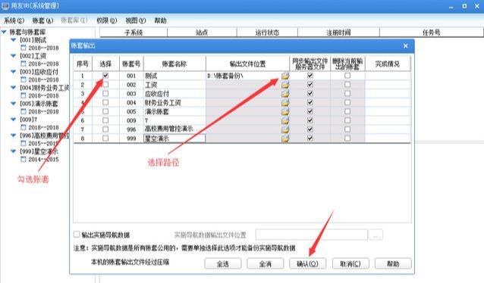
Task: Collapse the 账套与账套库 root node
Action: click(4, 32)
